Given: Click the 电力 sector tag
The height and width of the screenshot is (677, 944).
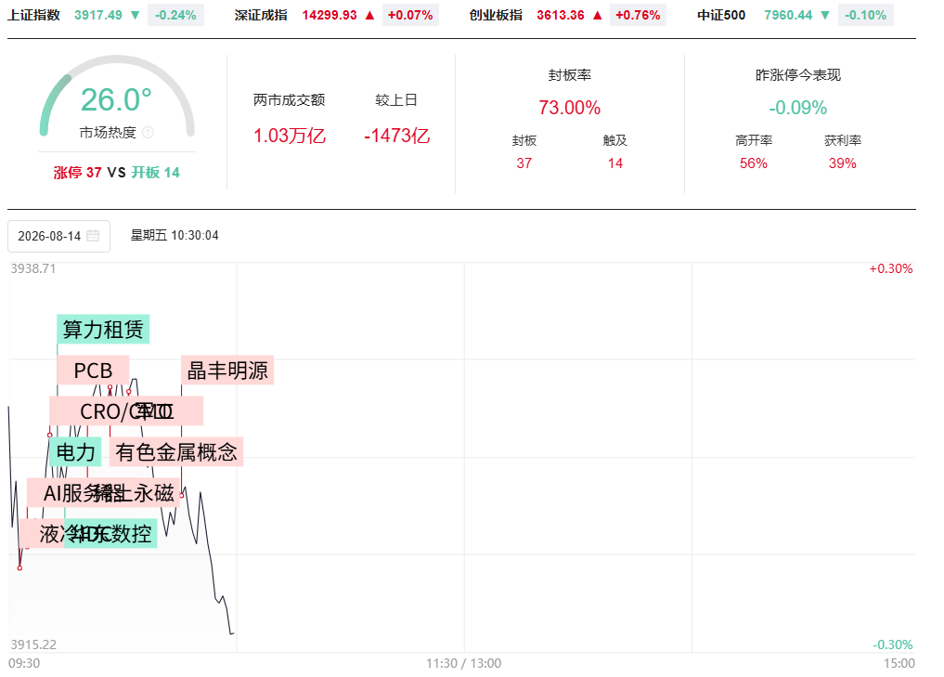Looking at the screenshot, I should 75,452.
